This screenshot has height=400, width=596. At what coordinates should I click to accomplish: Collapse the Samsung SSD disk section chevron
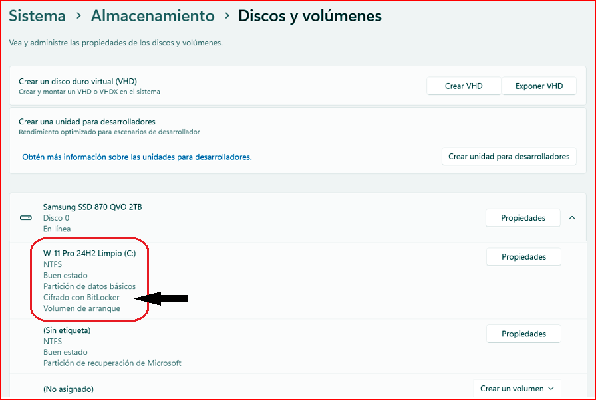point(572,218)
